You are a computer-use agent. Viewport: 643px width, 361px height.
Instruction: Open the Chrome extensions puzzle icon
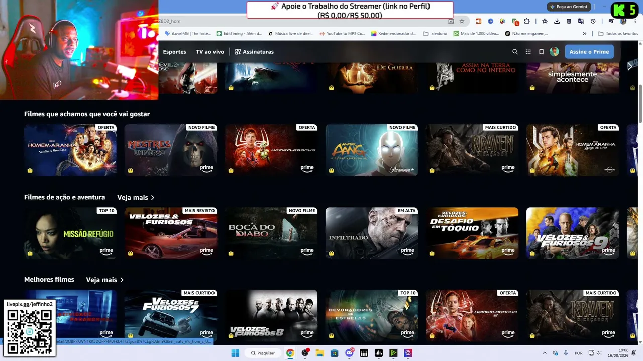click(527, 21)
